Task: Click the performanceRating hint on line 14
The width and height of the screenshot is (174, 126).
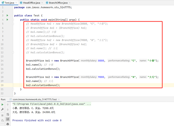Action: [x=119, y=61]
